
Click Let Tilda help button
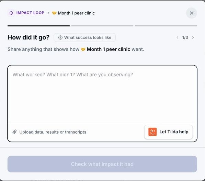168,132
